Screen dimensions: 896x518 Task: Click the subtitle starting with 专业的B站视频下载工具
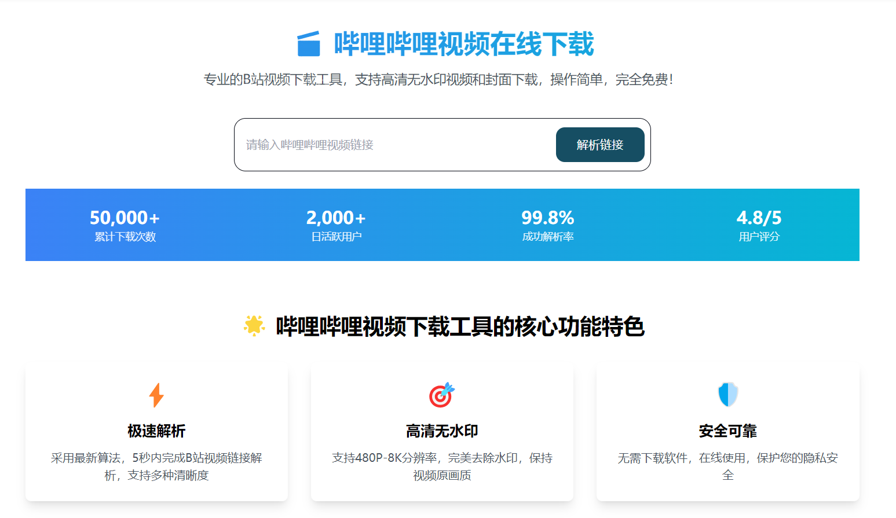[x=438, y=79]
